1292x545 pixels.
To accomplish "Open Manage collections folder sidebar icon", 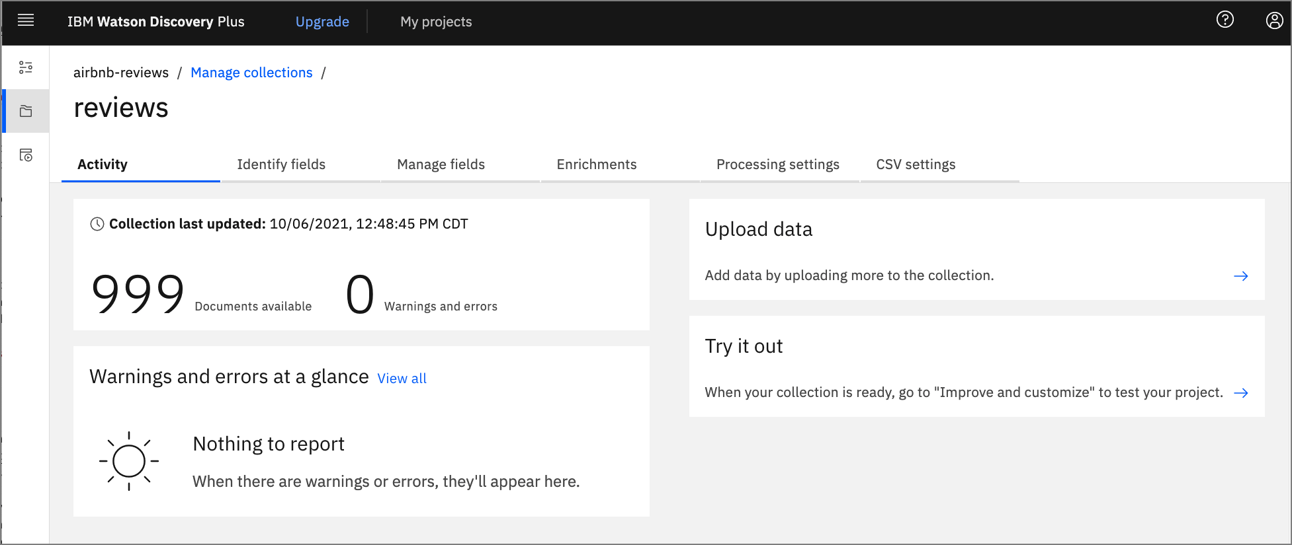I will pyautogui.click(x=26, y=111).
